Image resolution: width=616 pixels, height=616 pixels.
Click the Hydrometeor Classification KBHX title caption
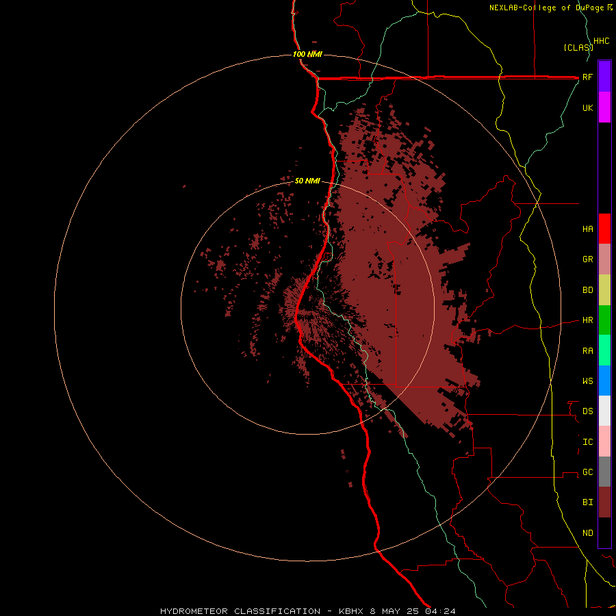(x=307, y=611)
